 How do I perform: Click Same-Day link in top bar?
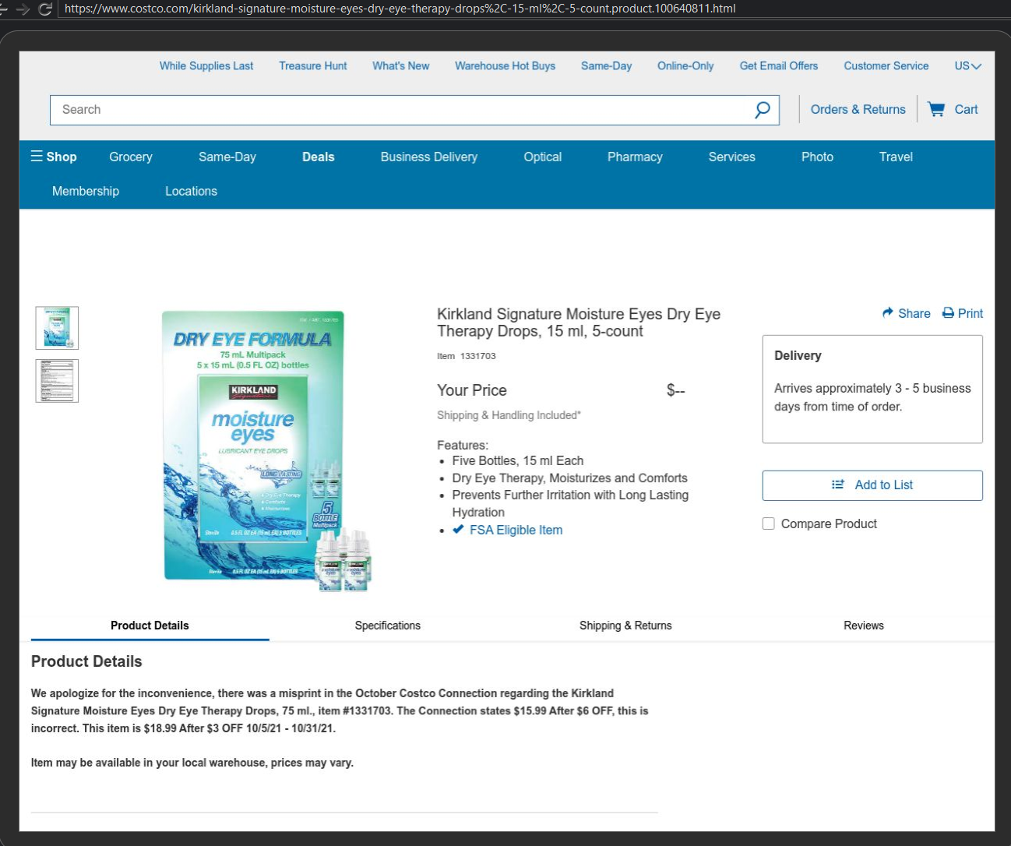(607, 66)
